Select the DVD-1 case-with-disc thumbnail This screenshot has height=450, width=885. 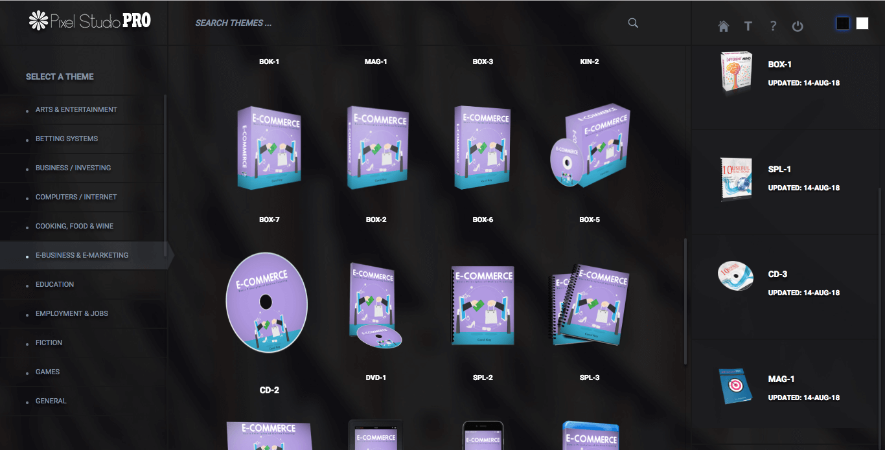tap(374, 305)
